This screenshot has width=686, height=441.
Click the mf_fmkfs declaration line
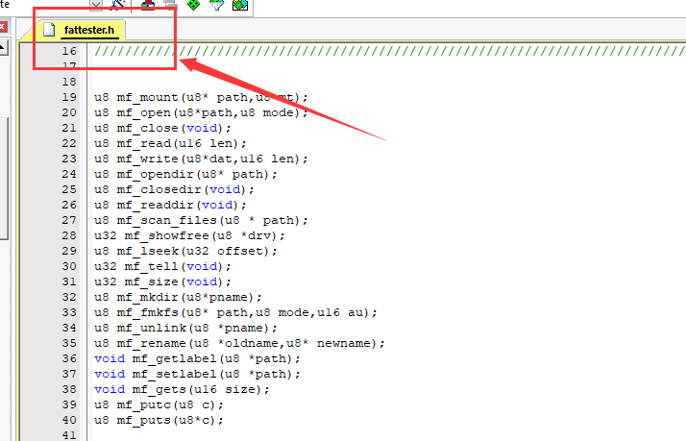point(235,312)
